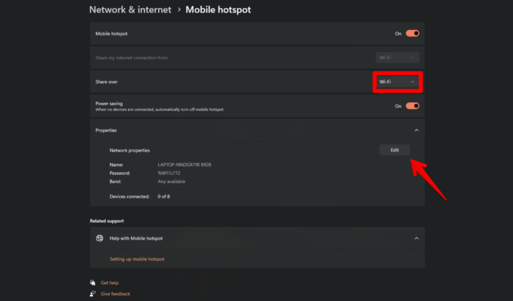Go back to Network & internet breadcrumb
Image resolution: width=513 pixels, height=301 pixels.
coord(130,10)
